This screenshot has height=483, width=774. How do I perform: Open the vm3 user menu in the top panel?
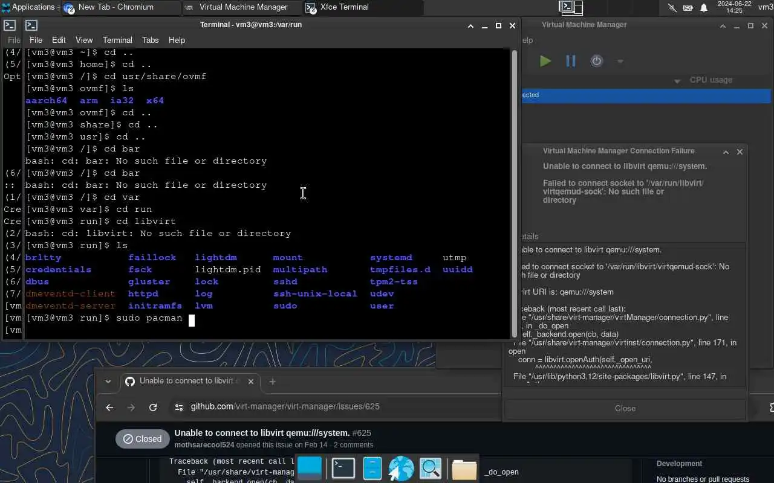coord(766,7)
